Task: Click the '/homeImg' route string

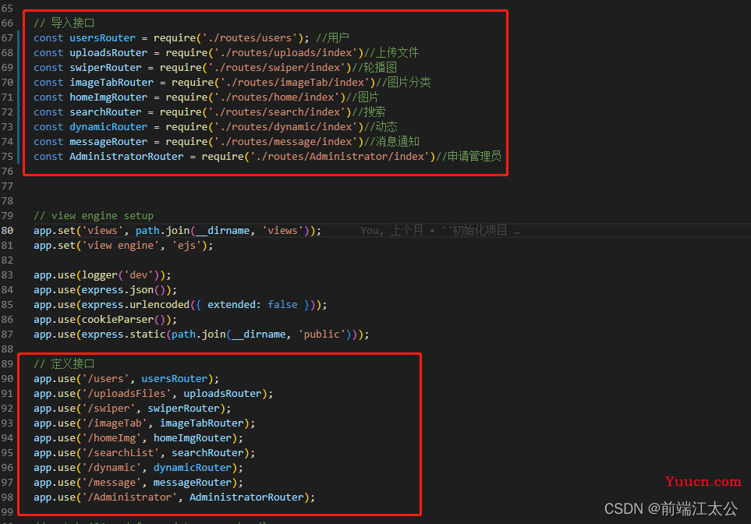Action: coord(112,438)
